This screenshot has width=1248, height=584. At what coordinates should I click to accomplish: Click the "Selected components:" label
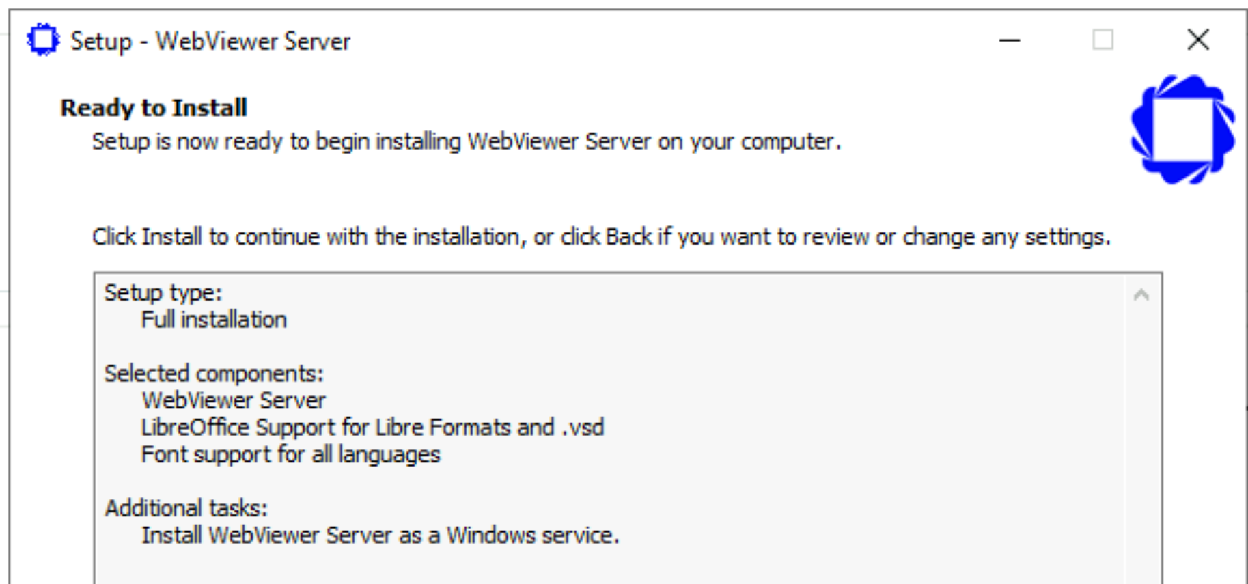[213, 374]
